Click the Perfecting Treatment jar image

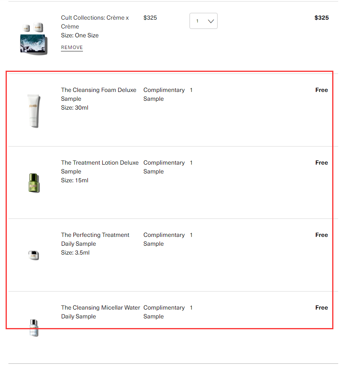34,255
